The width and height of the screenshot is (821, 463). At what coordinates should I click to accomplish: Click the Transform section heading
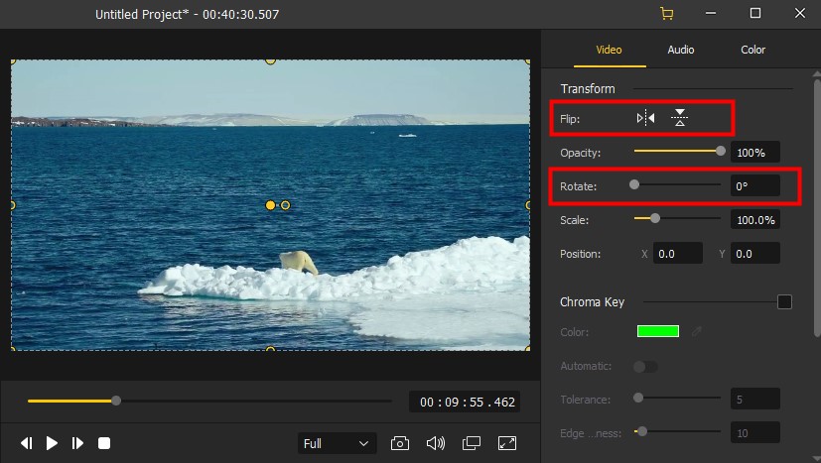(588, 88)
